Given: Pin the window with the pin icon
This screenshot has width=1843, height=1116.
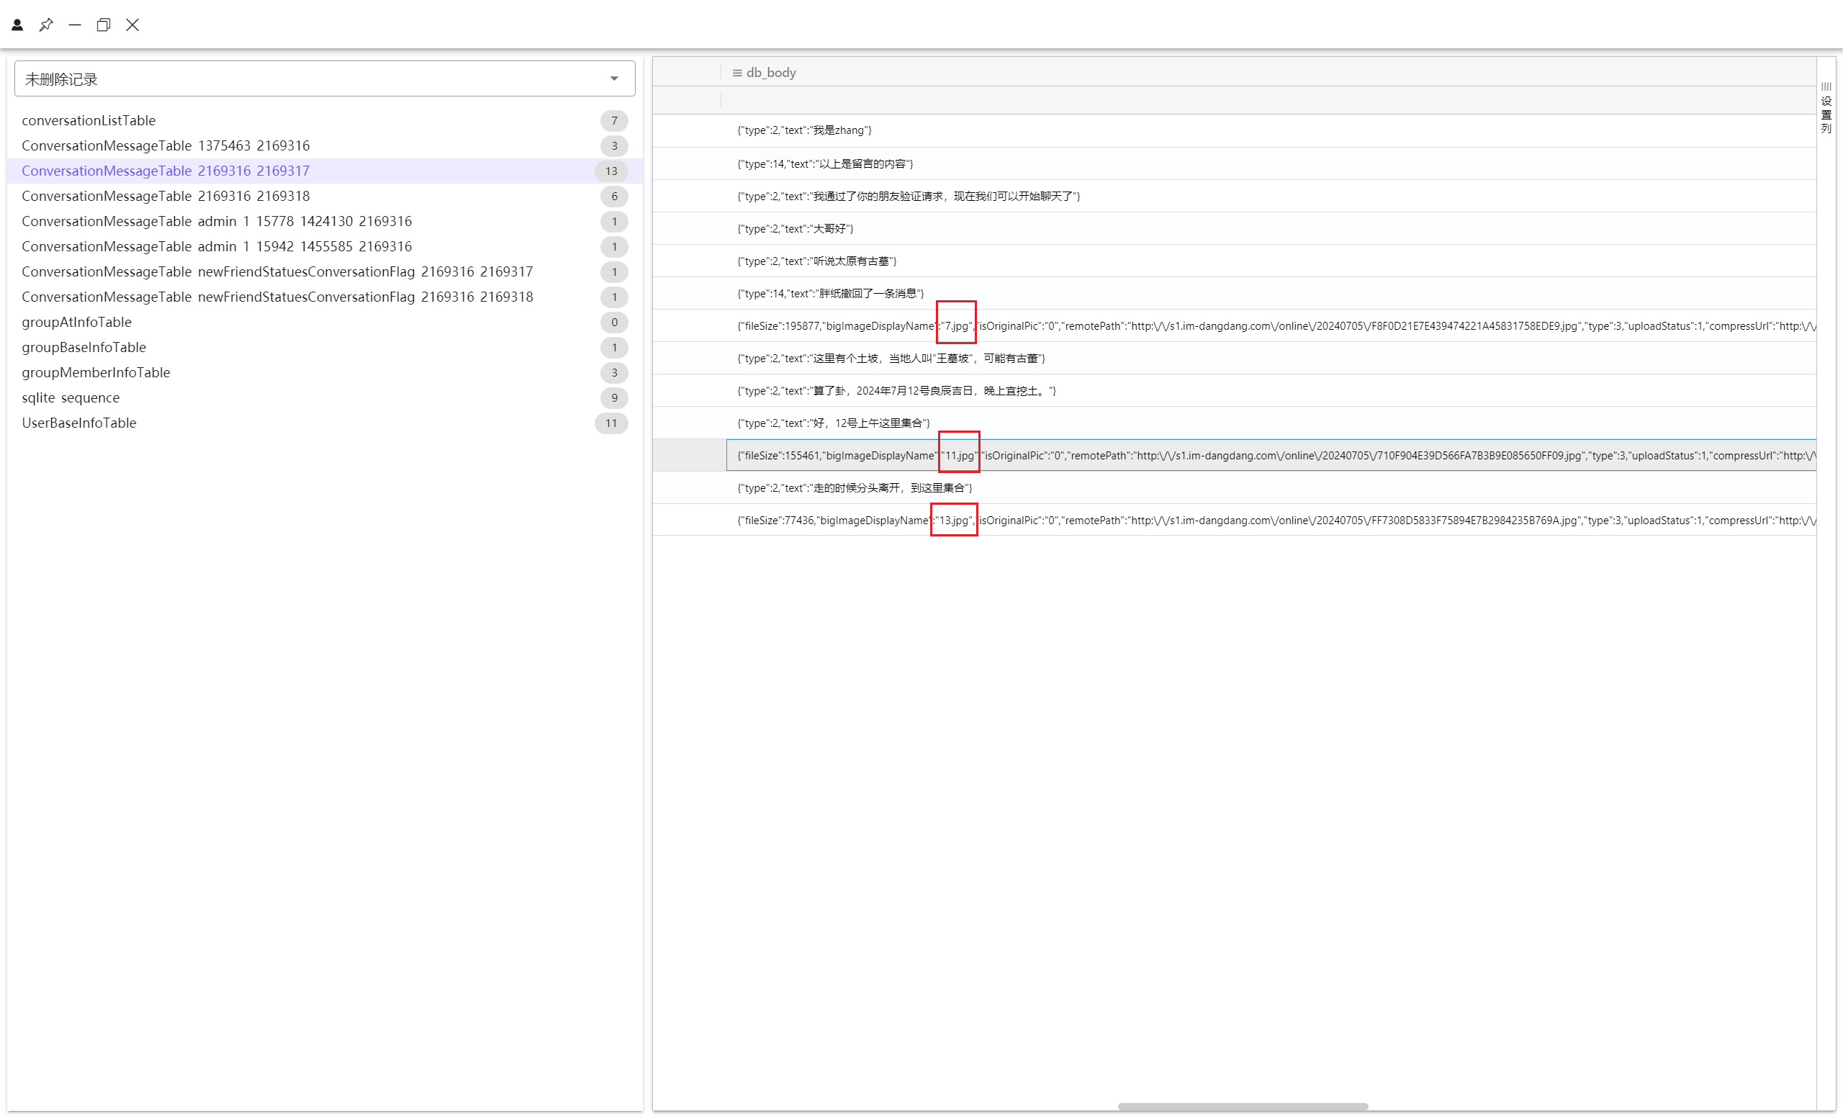Looking at the screenshot, I should (46, 24).
